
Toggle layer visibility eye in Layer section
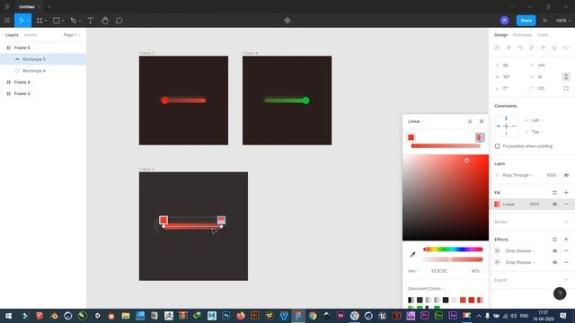[566, 175]
